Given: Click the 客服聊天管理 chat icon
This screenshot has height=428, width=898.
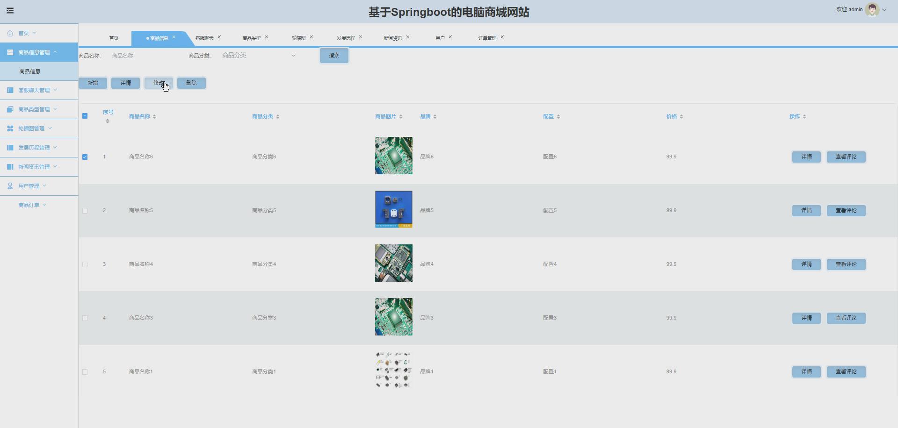Looking at the screenshot, I should pyautogui.click(x=9, y=90).
